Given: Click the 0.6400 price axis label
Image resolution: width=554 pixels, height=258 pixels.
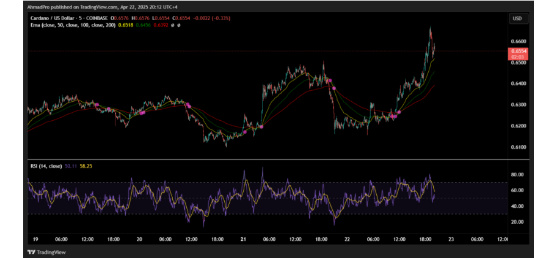Looking at the screenshot, I should (x=517, y=84).
